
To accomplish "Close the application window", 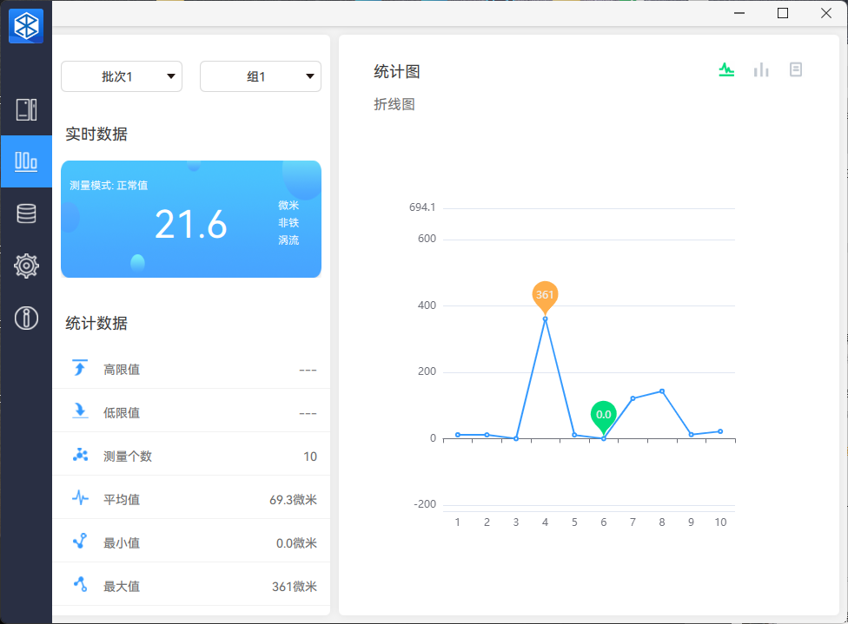I will (825, 13).
